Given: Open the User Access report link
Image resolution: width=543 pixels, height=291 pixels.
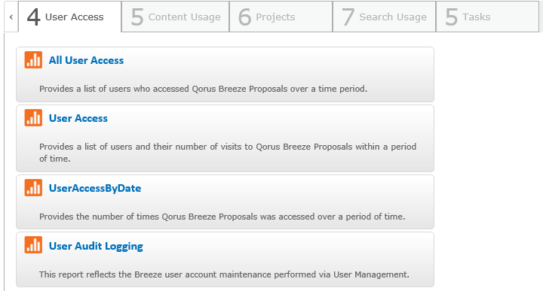Looking at the screenshot, I should pos(78,118).
